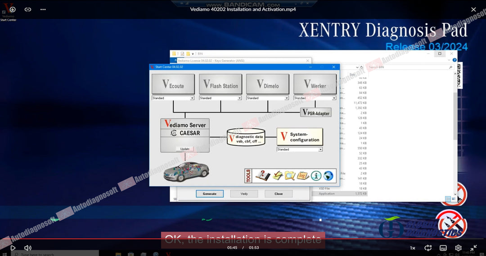This screenshot has height=256, width=486.
Task: Open video player settings gear
Action: [458, 247]
